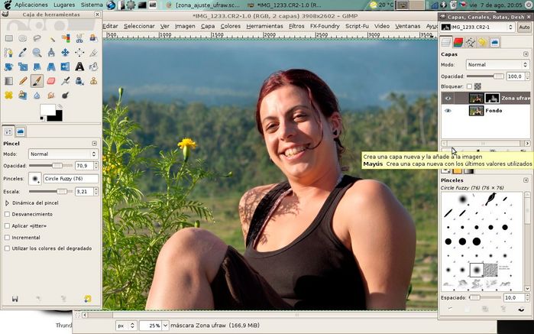Select the Text tool

(x=79, y=66)
